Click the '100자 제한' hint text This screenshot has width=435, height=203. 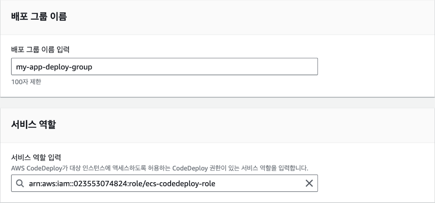[26, 82]
